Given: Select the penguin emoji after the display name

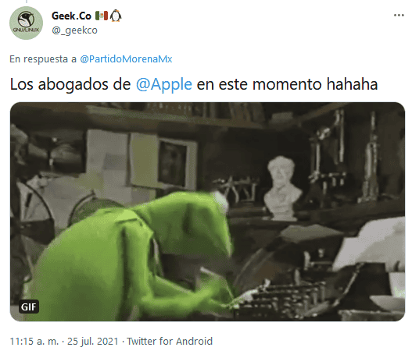Looking at the screenshot, I should (x=116, y=16).
